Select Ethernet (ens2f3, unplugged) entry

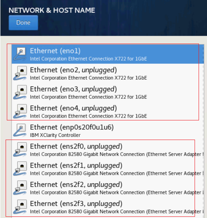(108, 207)
